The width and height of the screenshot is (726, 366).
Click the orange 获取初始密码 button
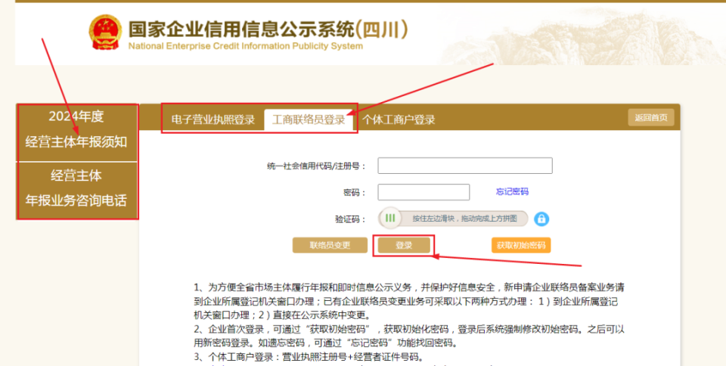pyautogui.click(x=521, y=245)
